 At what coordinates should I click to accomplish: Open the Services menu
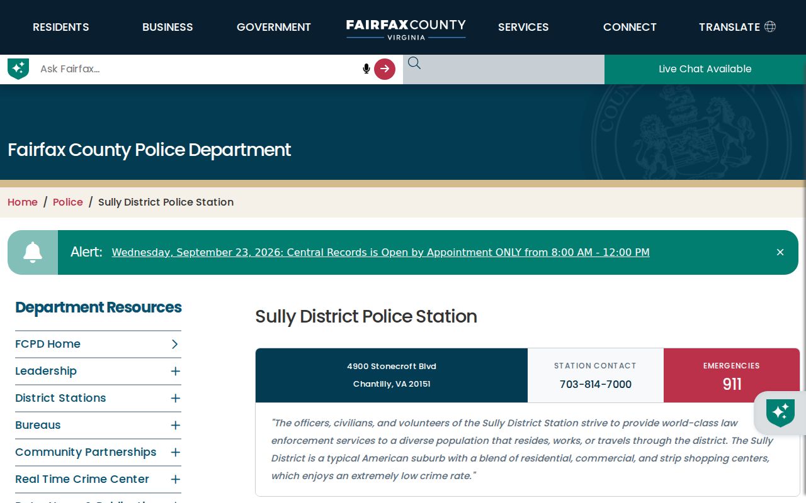click(523, 27)
